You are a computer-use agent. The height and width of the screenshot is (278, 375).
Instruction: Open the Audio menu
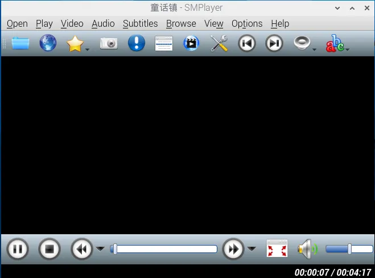point(103,23)
